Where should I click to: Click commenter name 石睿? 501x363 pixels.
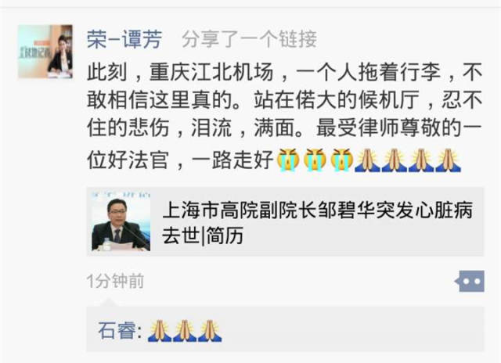click(117, 330)
